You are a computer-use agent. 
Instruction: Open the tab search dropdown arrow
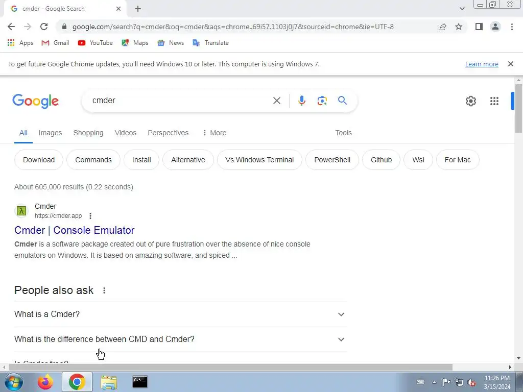point(462,9)
